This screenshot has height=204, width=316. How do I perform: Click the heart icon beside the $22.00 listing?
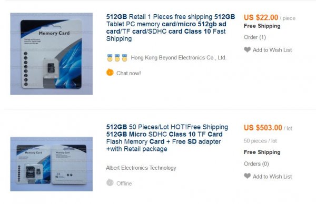point(248,50)
